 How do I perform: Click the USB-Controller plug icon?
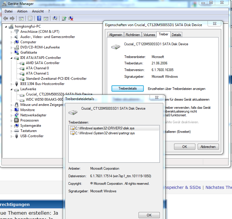[16, 136]
